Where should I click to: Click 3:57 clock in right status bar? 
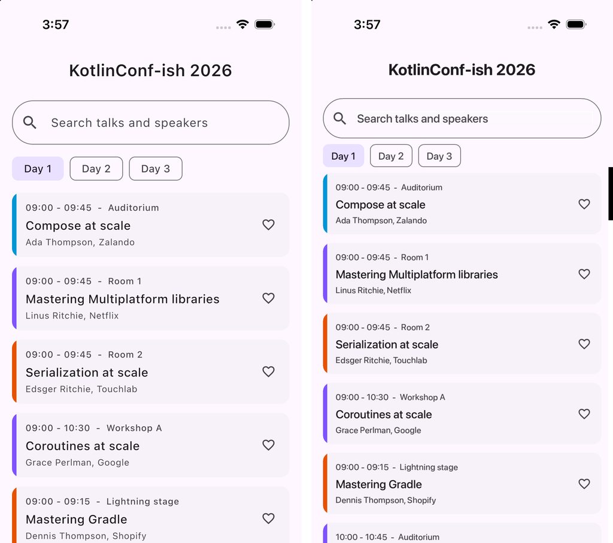pos(367,25)
